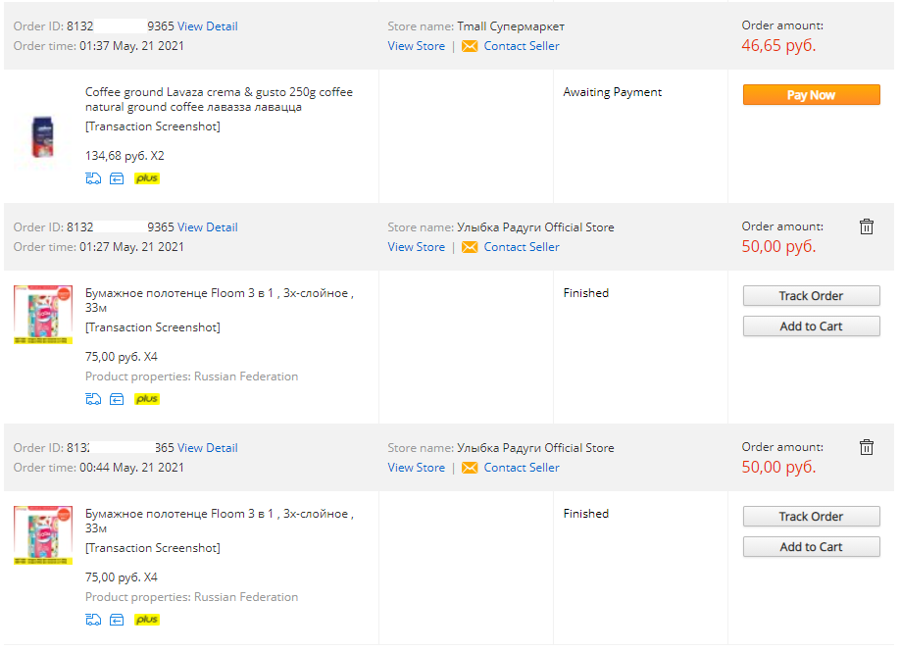Pay now for the Lavazza coffee order
This screenshot has height=652, width=899.
tap(812, 95)
